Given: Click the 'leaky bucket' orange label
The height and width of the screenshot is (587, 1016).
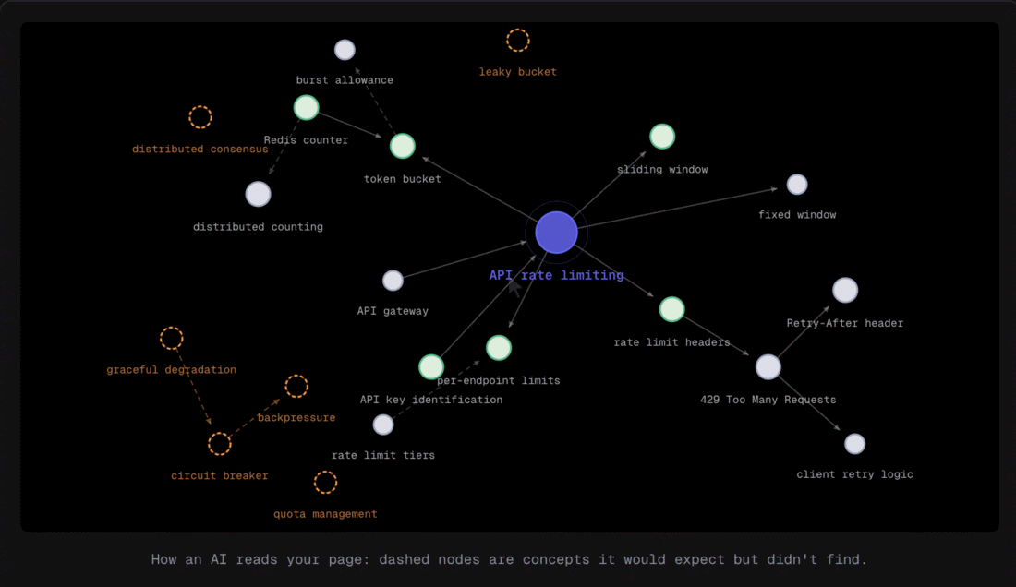Looking at the screenshot, I should pos(518,72).
